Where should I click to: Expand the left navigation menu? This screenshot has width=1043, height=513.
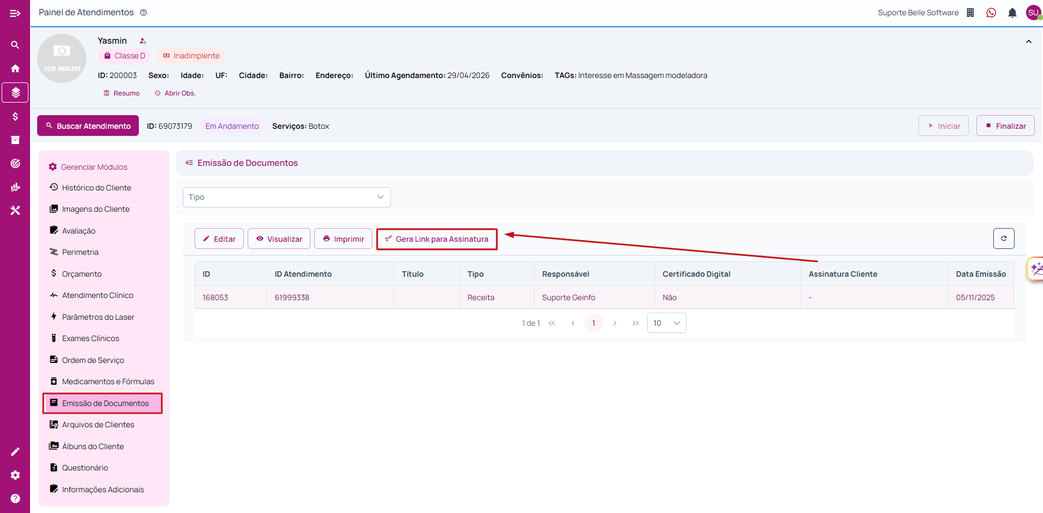(15, 13)
